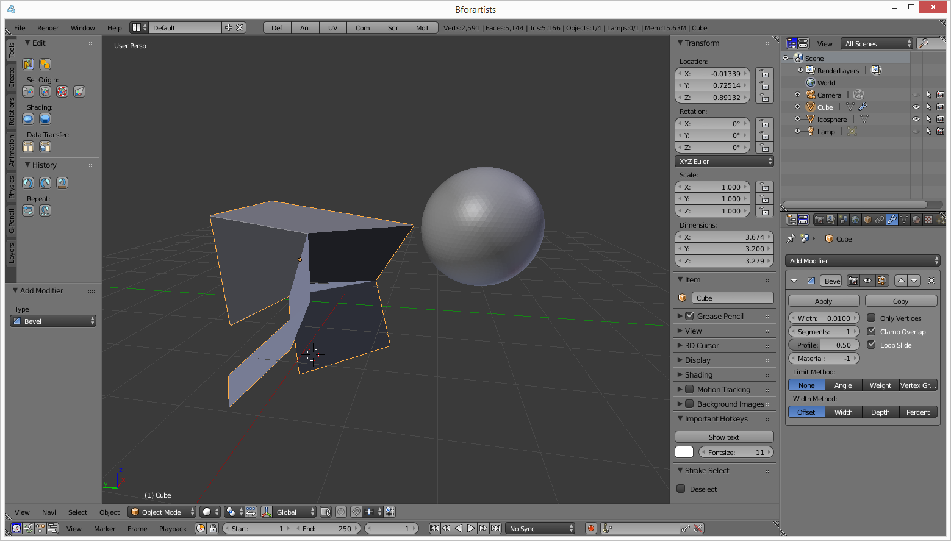Open the File menu
This screenshot has height=541, width=951.
pos(20,28)
